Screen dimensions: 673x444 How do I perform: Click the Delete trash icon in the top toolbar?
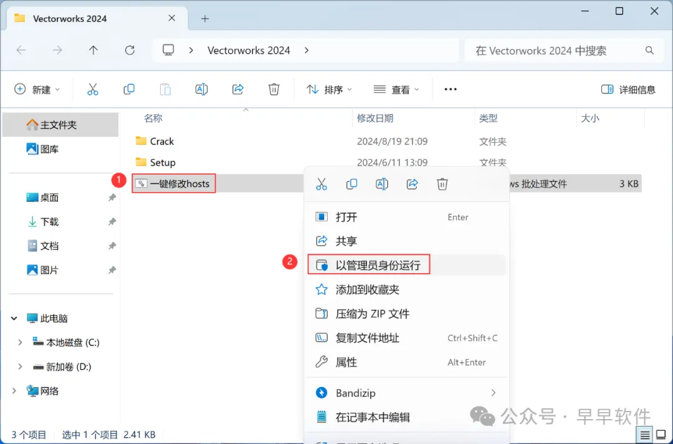click(x=274, y=89)
